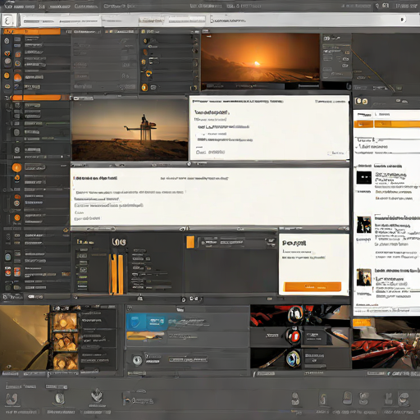
Task: Click the gray circular dial icon bottom panel
Action: click(x=137, y=360)
